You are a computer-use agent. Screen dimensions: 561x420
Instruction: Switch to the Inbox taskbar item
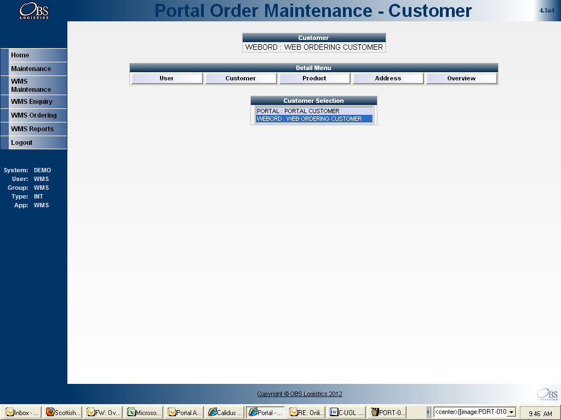22,412
